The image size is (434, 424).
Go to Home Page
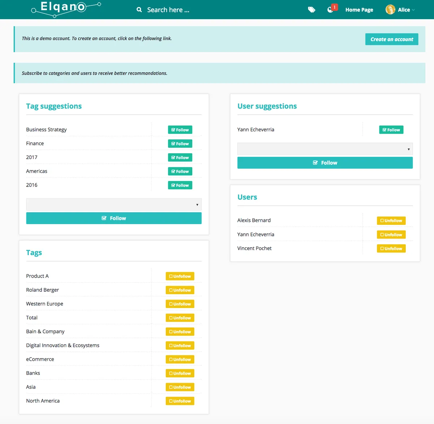click(x=359, y=10)
